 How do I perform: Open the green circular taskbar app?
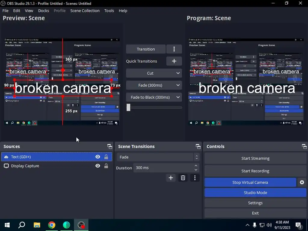(x=66, y=225)
